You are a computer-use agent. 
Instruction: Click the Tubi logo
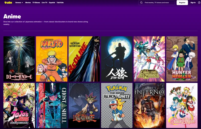8,3
